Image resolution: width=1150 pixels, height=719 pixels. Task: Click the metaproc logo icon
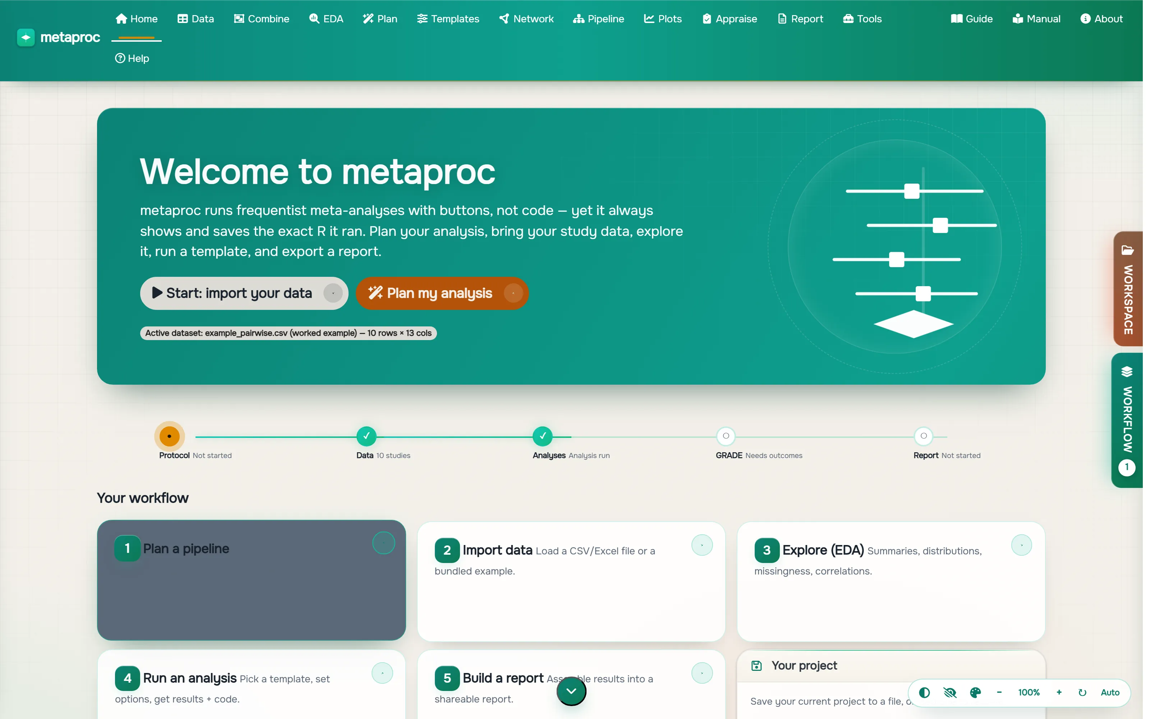(26, 37)
